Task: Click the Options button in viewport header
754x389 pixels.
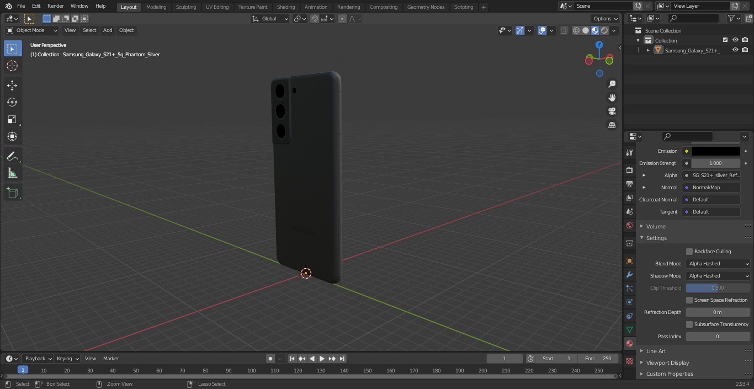Action: click(x=606, y=19)
